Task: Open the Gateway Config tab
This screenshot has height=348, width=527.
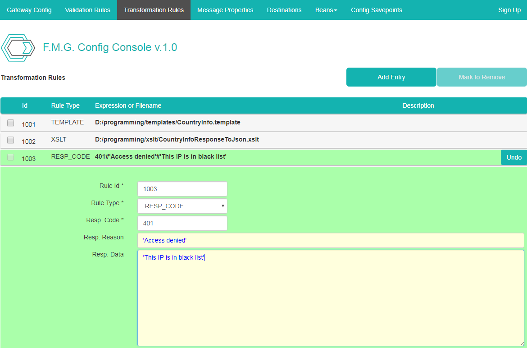Action: point(29,10)
